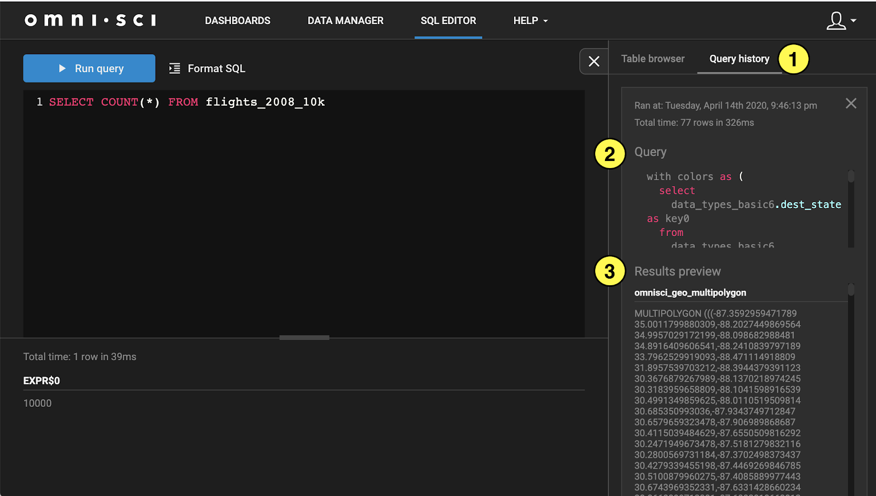This screenshot has height=496, width=876.
Task: Click flights_2008_10k in the query
Action: pos(265,102)
